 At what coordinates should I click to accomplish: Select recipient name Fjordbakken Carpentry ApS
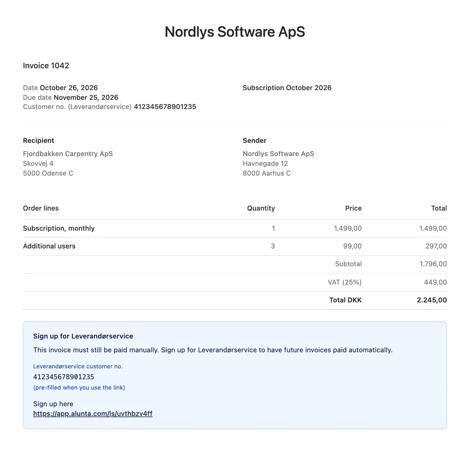click(68, 153)
